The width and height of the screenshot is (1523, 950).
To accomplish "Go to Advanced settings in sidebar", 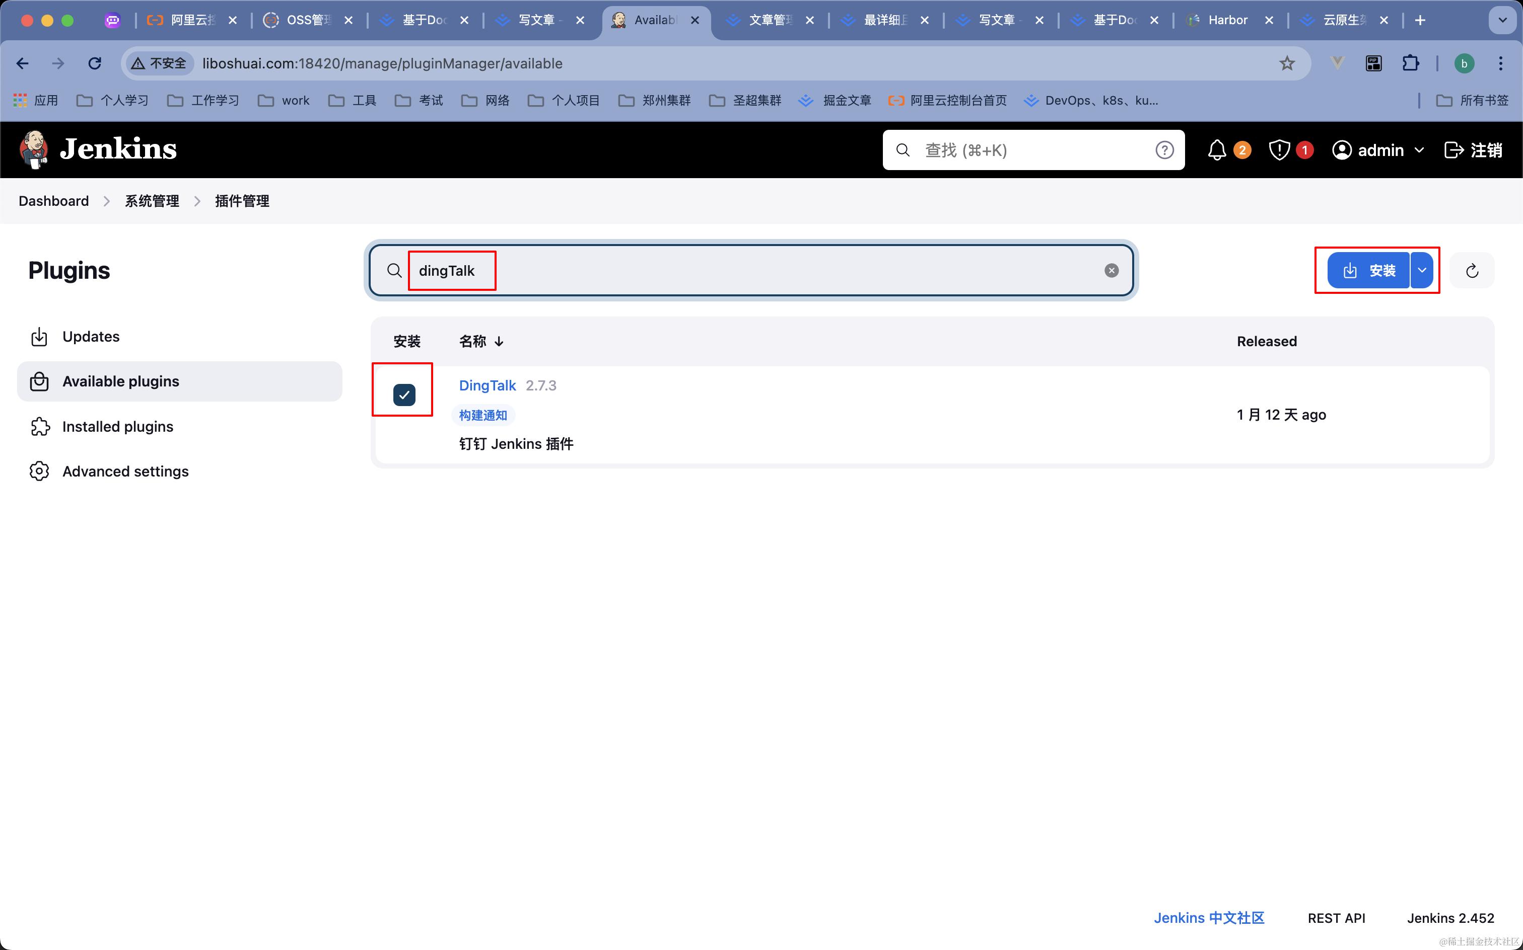I will pos(125,471).
